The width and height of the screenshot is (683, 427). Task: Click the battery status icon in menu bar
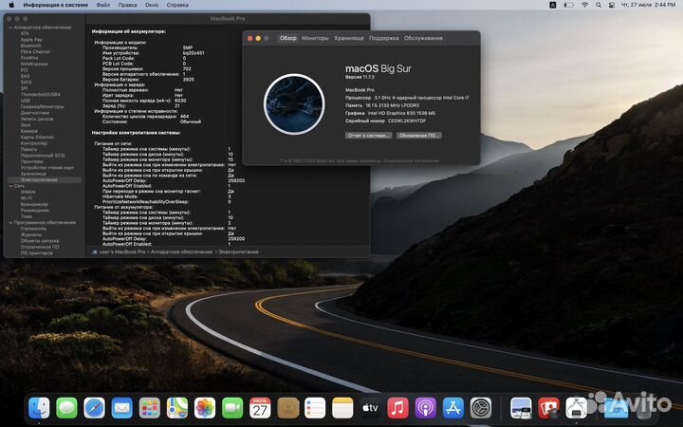click(x=569, y=5)
